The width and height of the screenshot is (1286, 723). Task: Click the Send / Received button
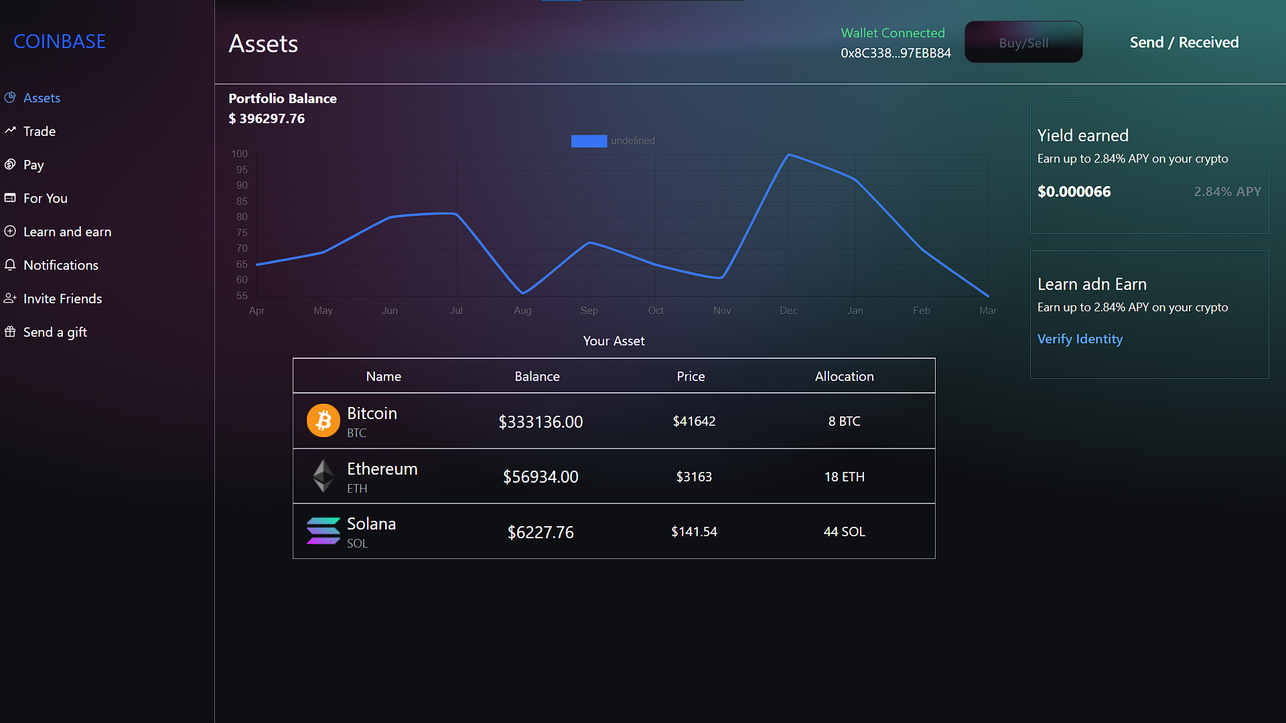(1184, 42)
